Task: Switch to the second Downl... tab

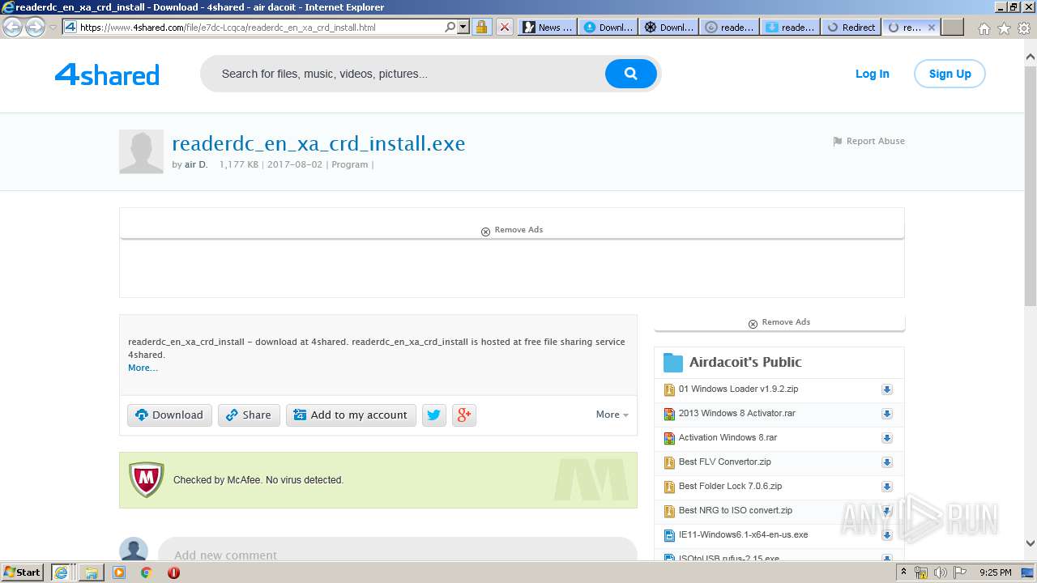Action: point(668,27)
